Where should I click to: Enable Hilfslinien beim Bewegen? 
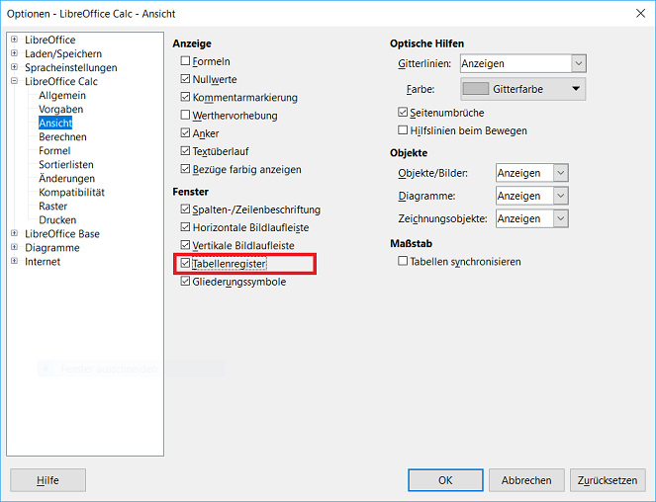point(403,130)
